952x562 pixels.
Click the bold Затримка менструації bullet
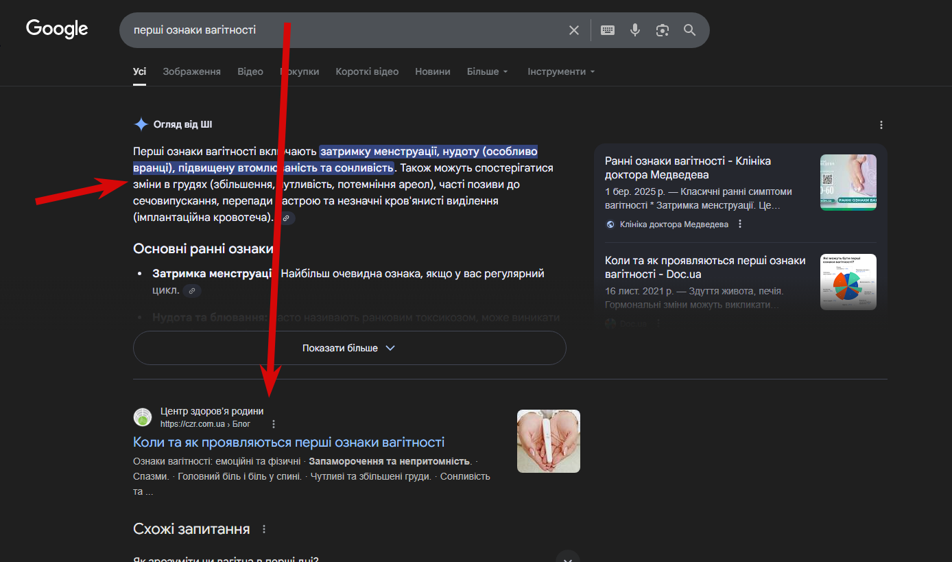click(213, 273)
